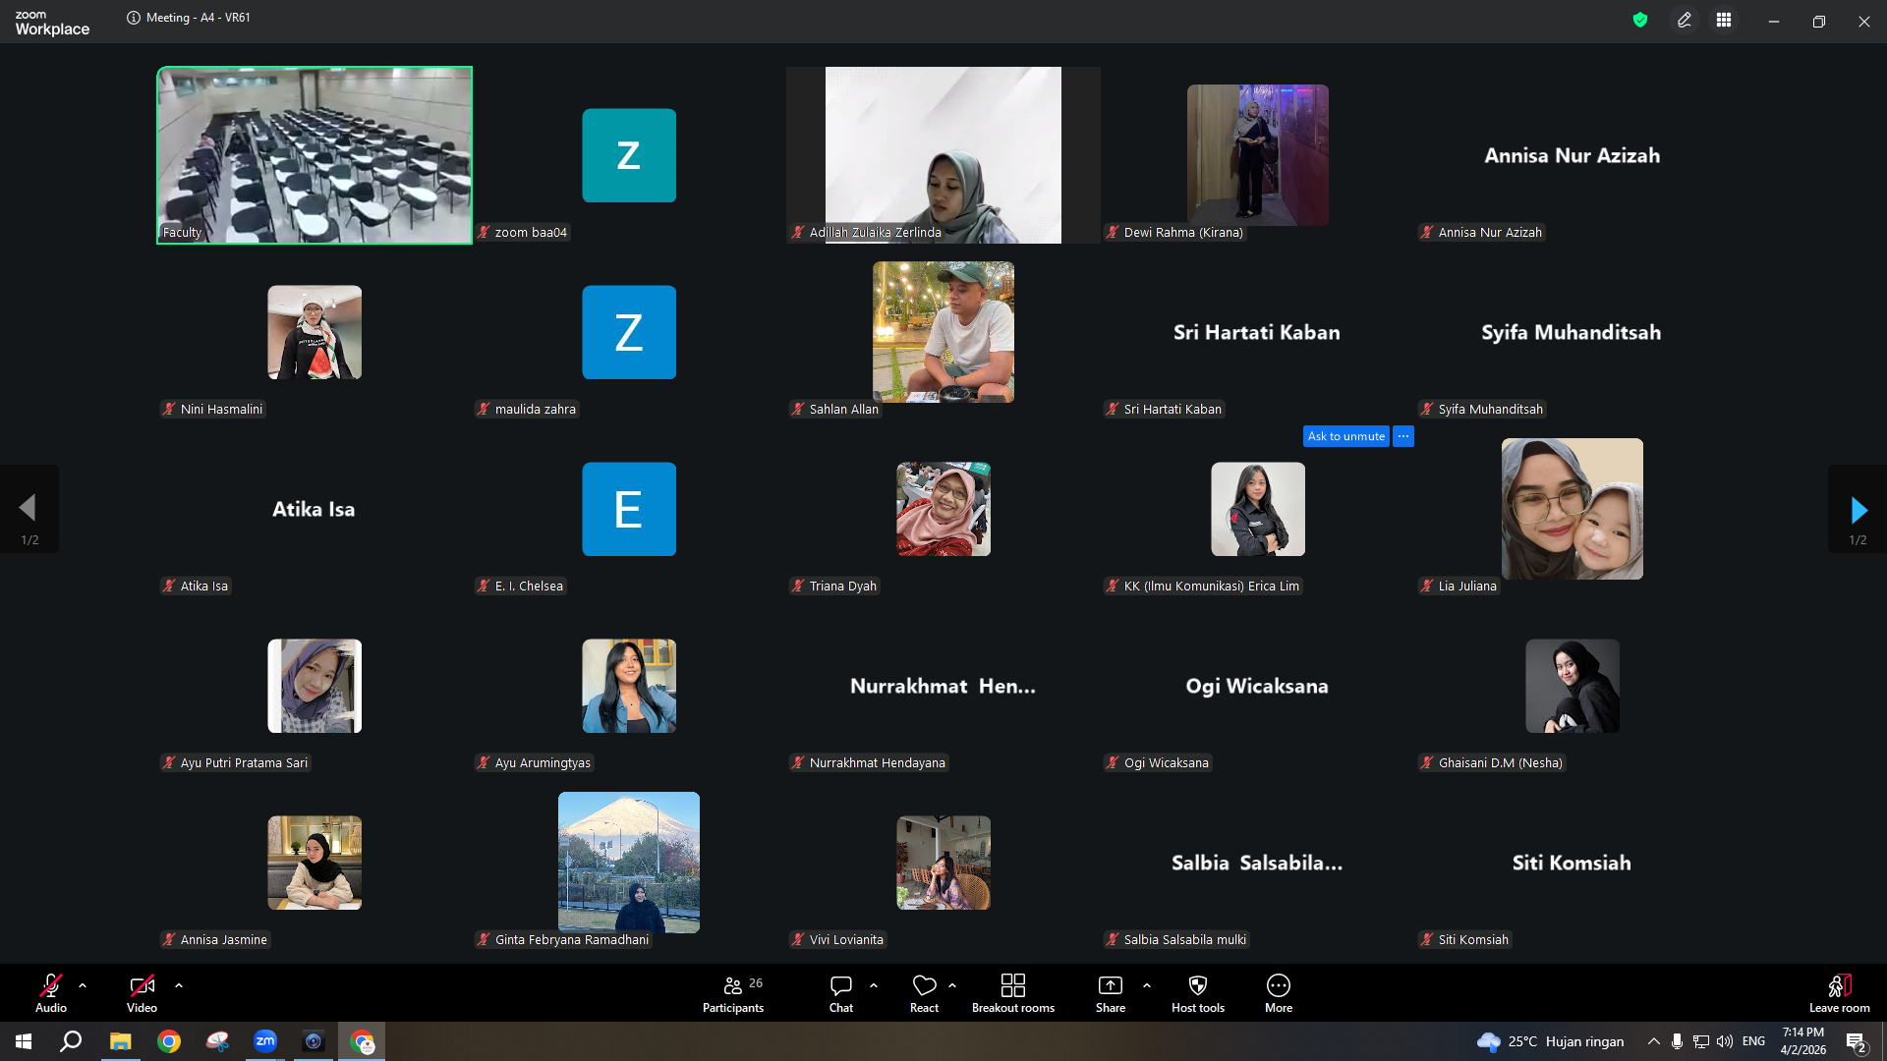This screenshot has height=1061, width=1887.
Task: Open Host tools menu
Action: pyautogui.click(x=1198, y=992)
